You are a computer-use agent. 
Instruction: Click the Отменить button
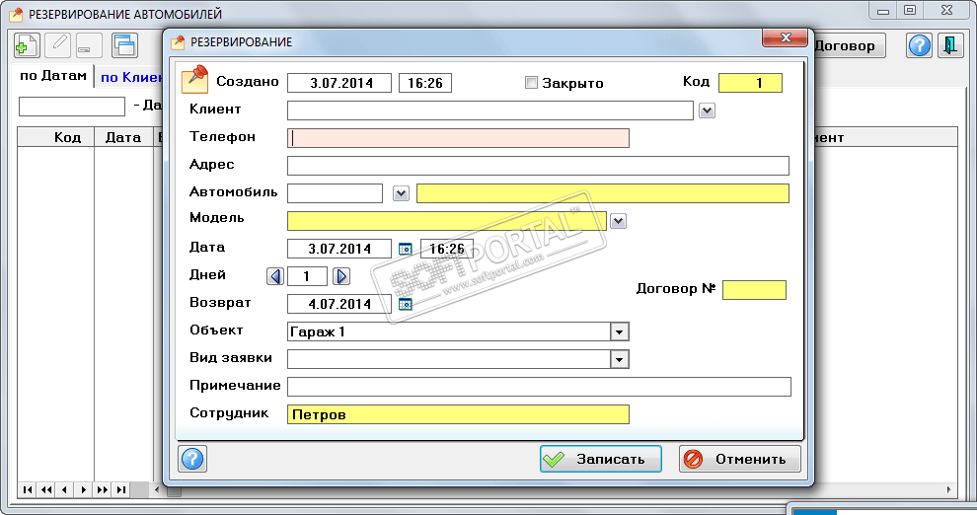click(739, 459)
